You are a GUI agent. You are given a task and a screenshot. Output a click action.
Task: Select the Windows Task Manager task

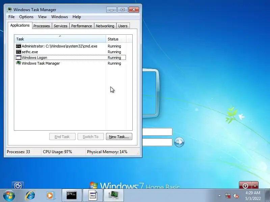pyautogui.click(x=71, y=63)
